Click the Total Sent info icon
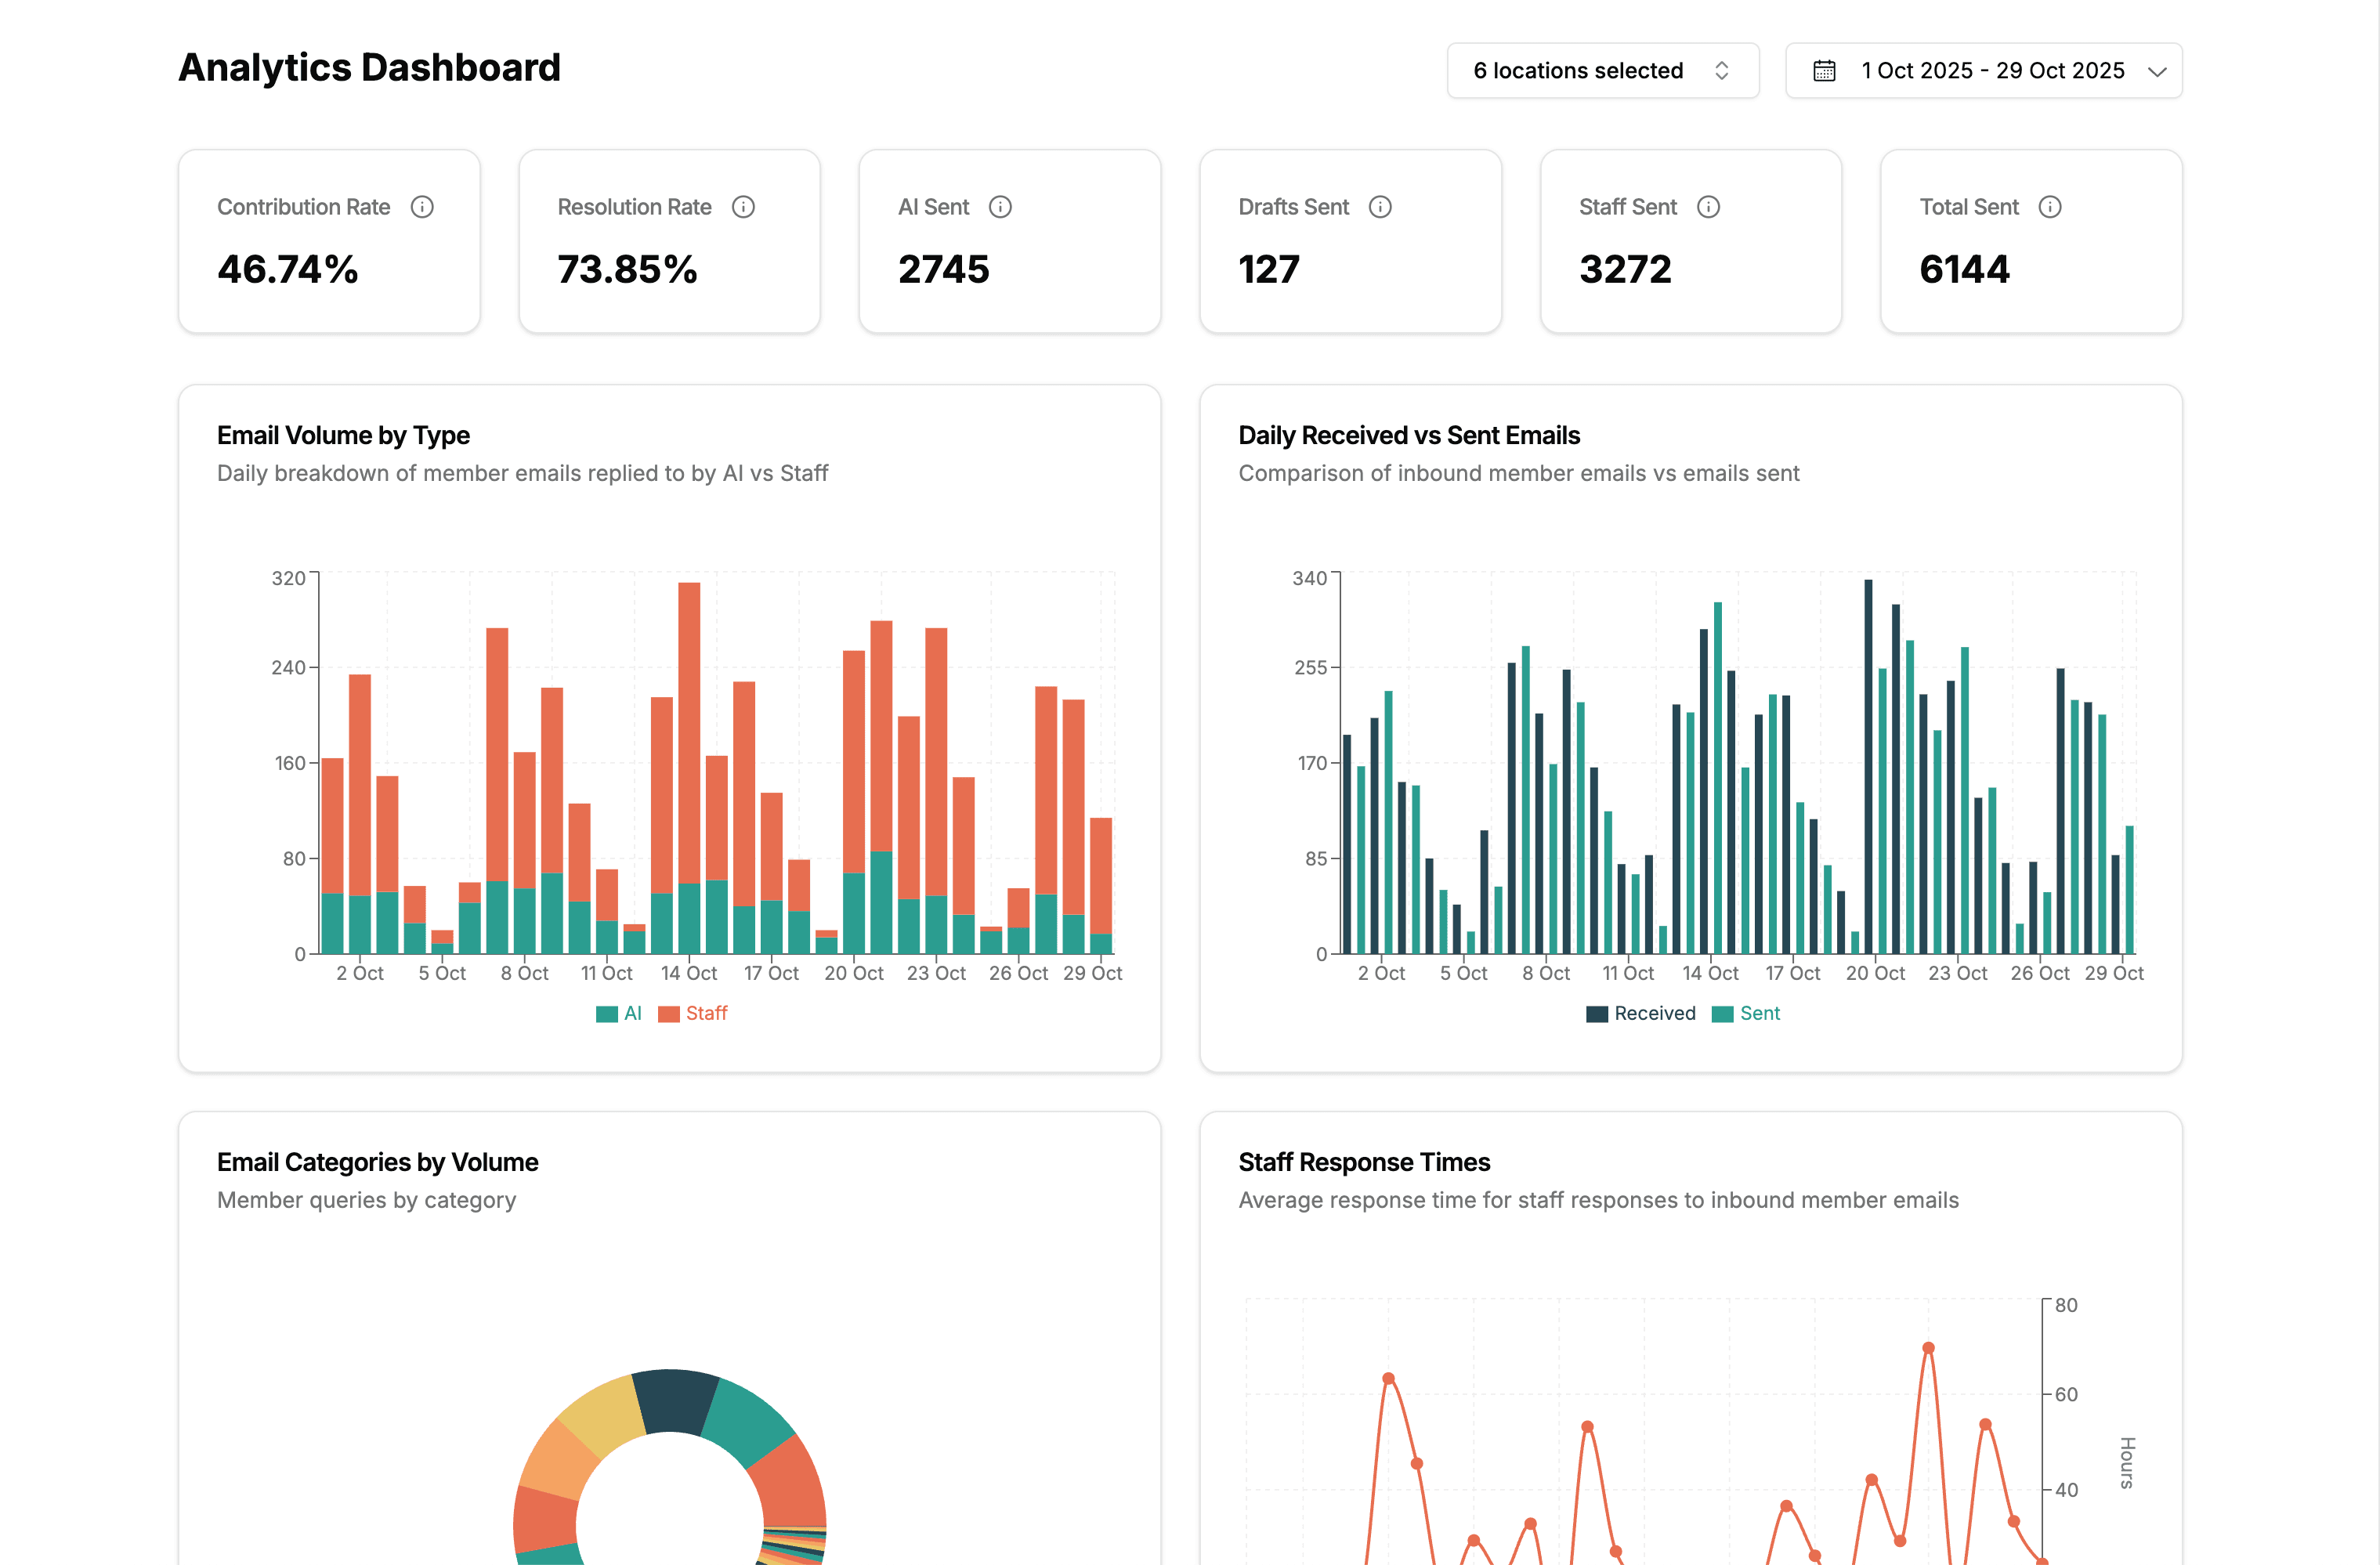 [x=2051, y=207]
